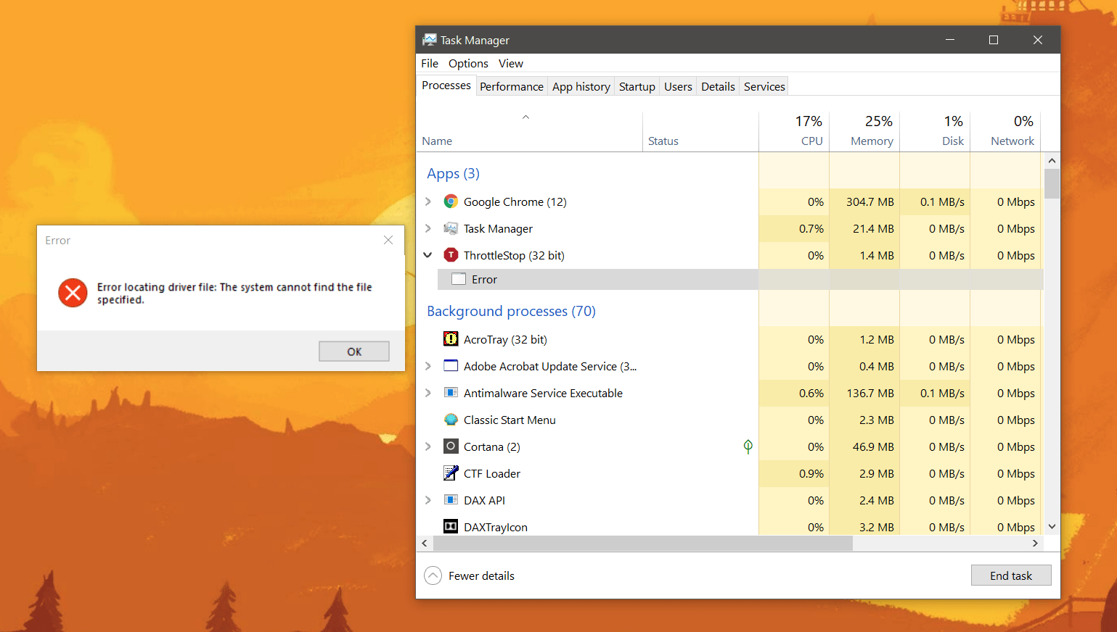Switch to the Services tab

click(x=764, y=86)
